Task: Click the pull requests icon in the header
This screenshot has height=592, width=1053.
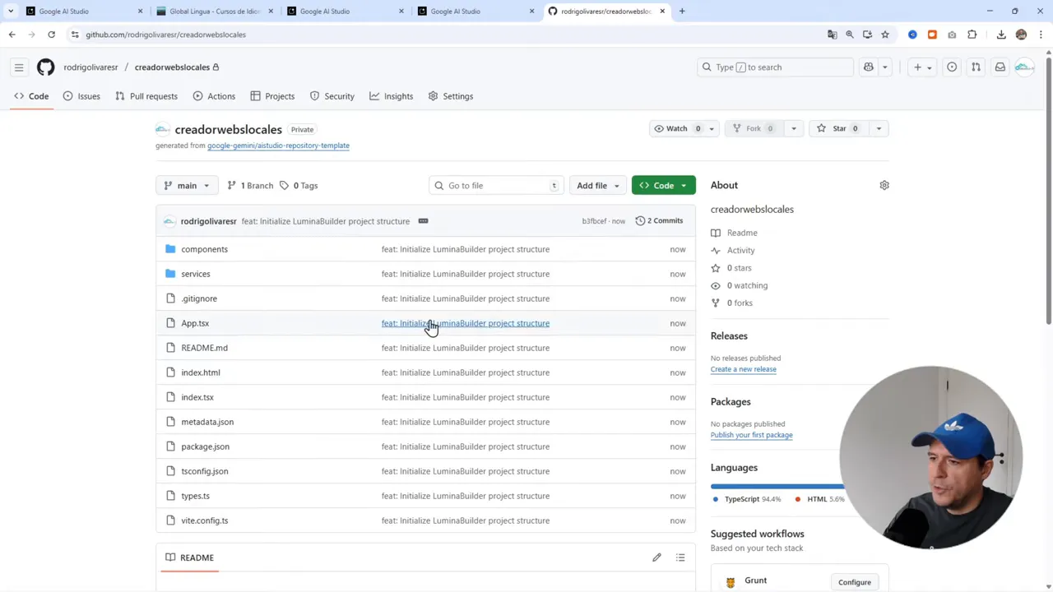Action: click(x=976, y=67)
